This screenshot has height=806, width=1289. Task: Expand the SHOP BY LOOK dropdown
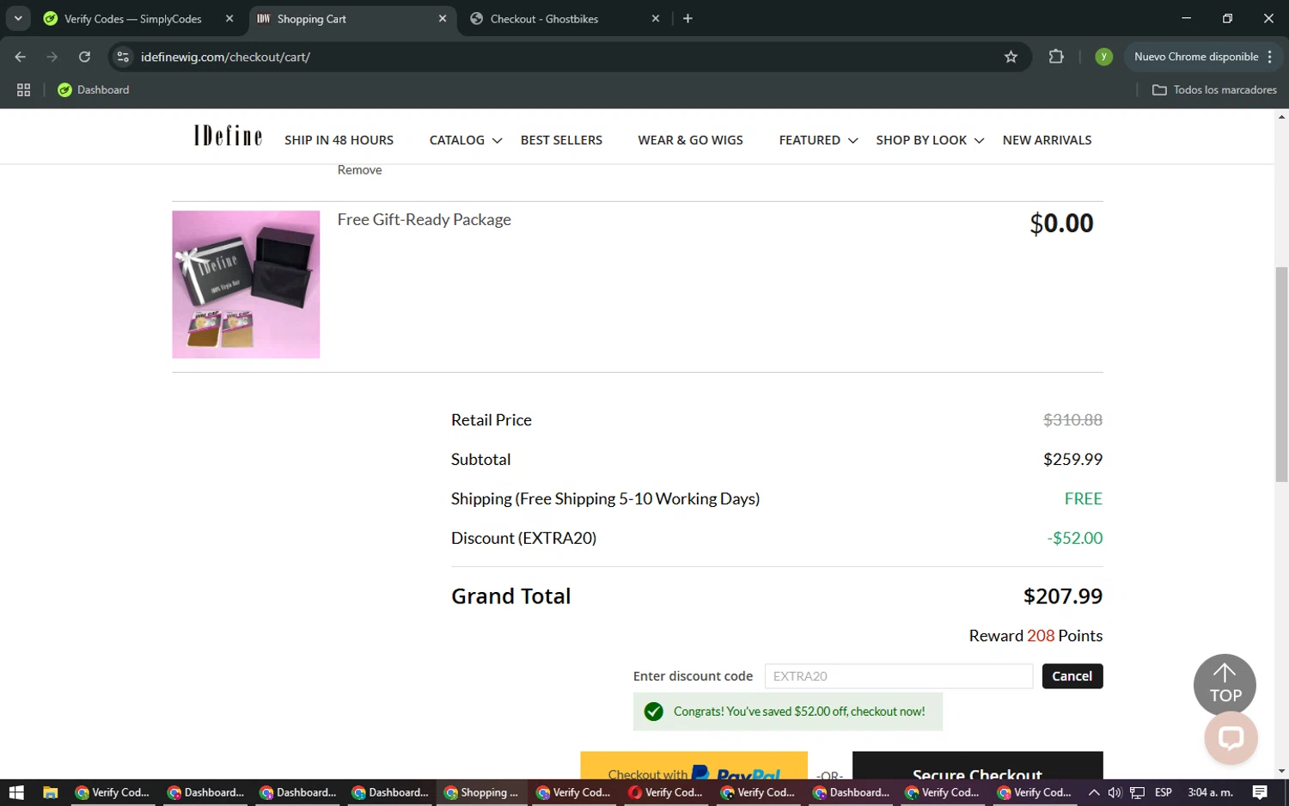point(930,140)
